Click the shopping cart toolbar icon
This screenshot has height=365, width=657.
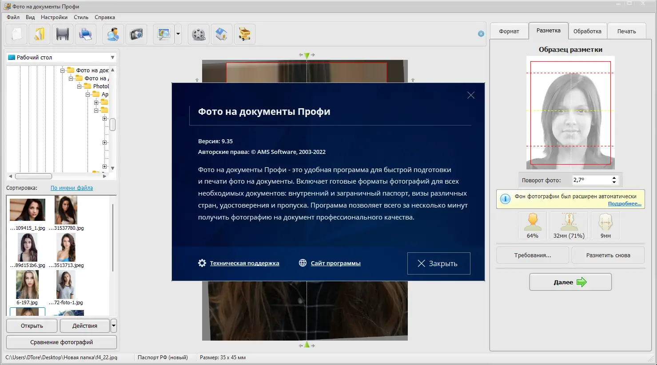pyautogui.click(x=245, y=34)
